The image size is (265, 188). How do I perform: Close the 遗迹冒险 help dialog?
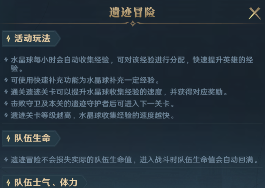(254, 13)
